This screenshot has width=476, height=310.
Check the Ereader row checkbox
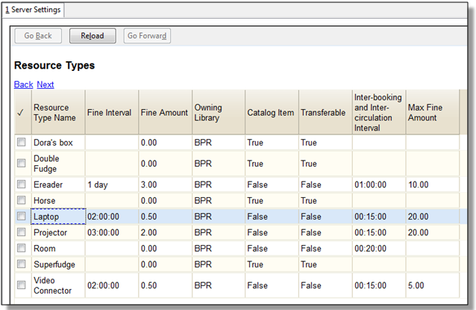22,184
